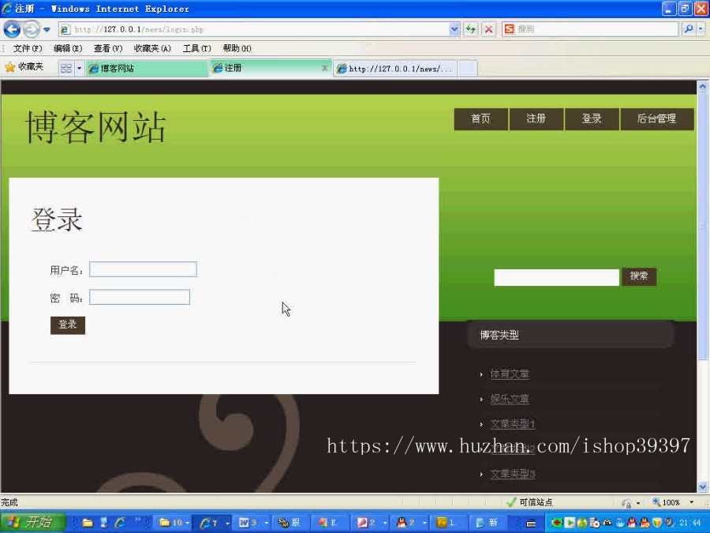Screen dimensions: 710x533
Task: Open the 文章类型3 category link
Action: tap(513, 474)
